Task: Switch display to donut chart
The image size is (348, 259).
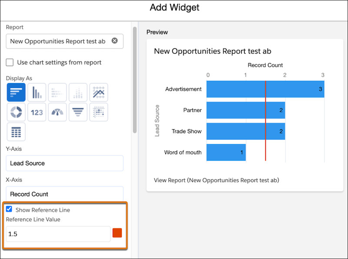Action: point(16,112)
